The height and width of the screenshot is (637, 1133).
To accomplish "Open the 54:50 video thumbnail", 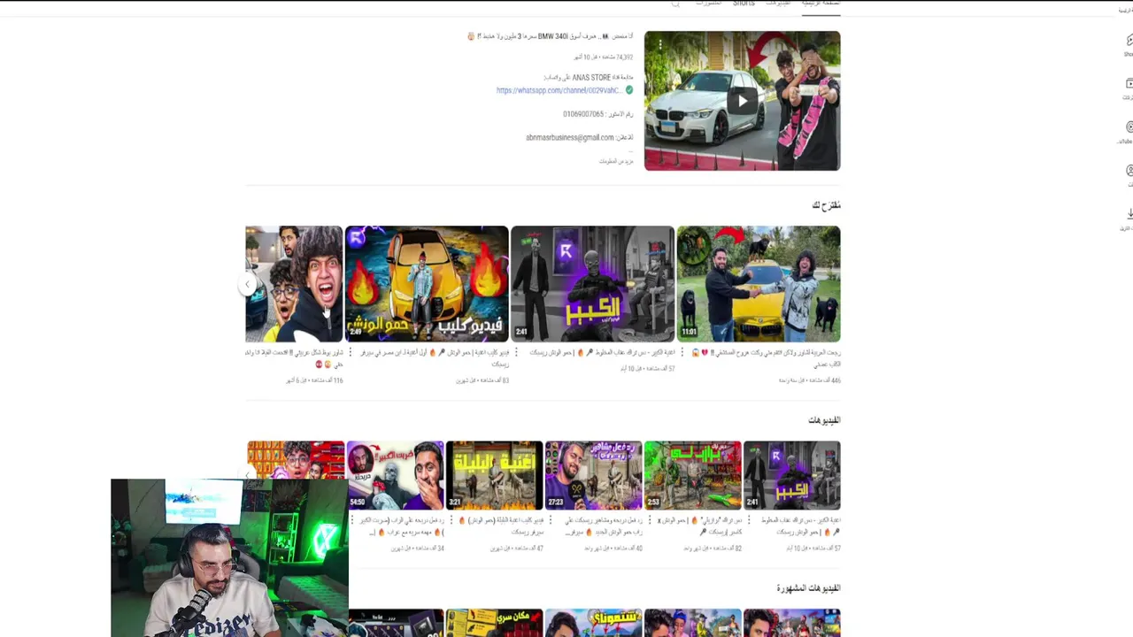I will pos(395,475).
